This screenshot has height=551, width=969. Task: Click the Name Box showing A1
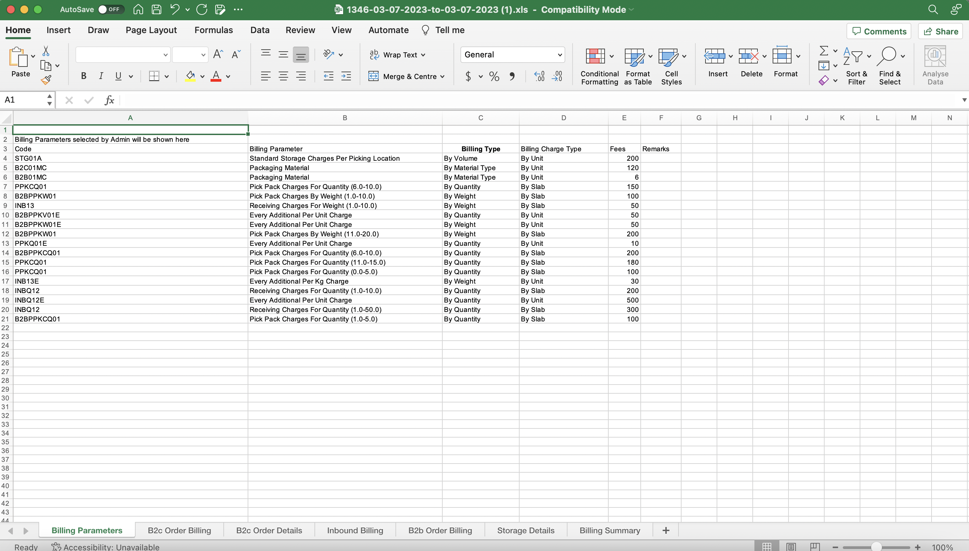(x=23, y=100)
